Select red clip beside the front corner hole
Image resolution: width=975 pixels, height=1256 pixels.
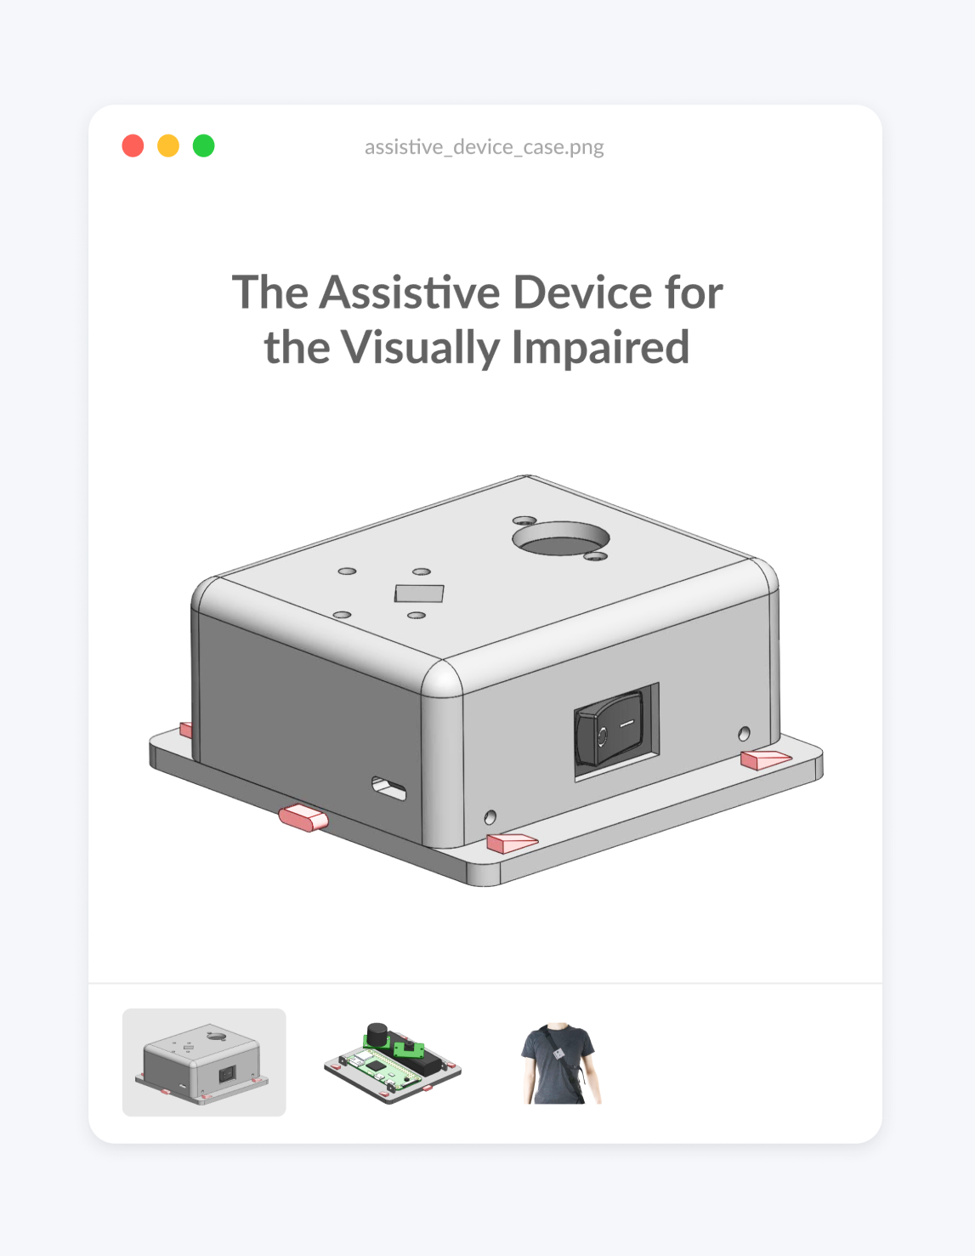[x=512, y=843]
